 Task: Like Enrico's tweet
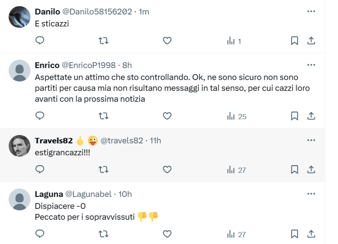(167, 116)
